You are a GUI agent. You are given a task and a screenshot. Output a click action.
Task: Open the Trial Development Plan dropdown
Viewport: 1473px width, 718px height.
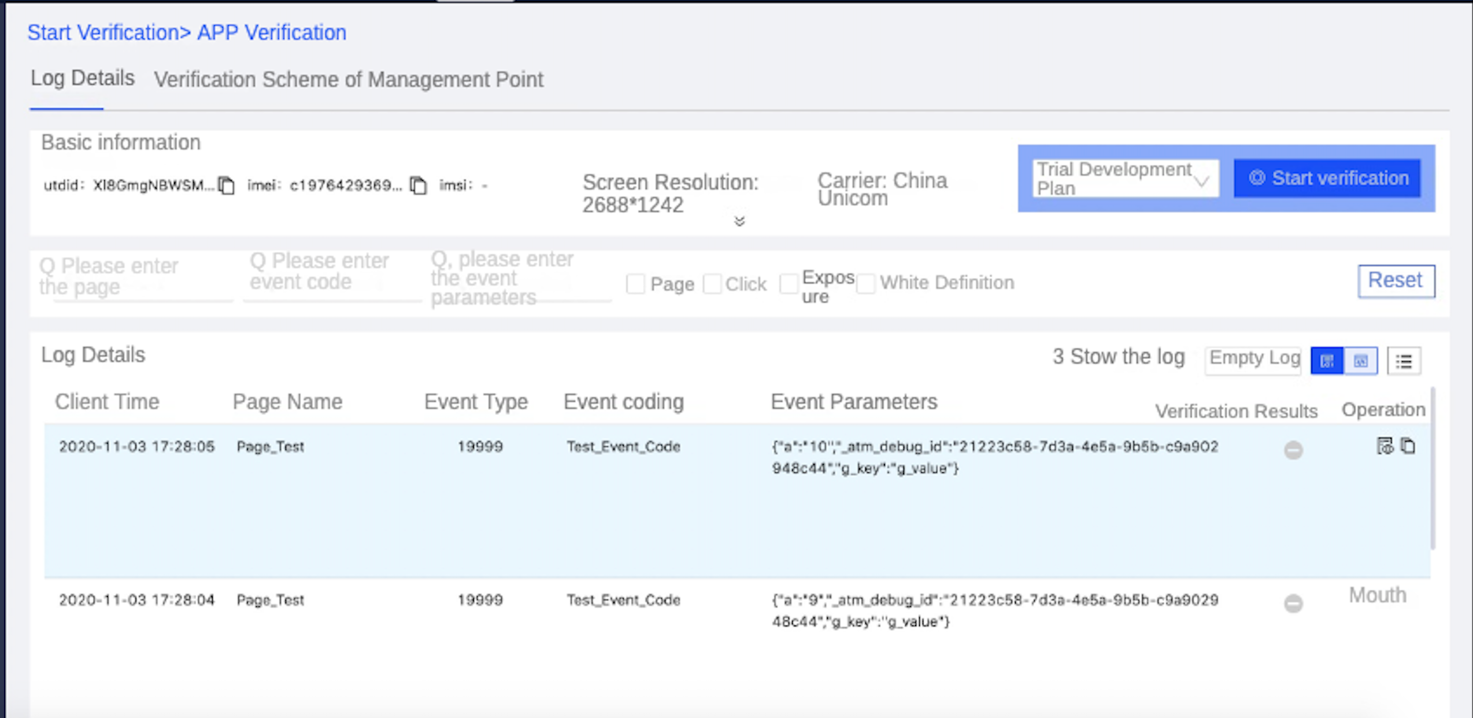(x=1125, y=179)
